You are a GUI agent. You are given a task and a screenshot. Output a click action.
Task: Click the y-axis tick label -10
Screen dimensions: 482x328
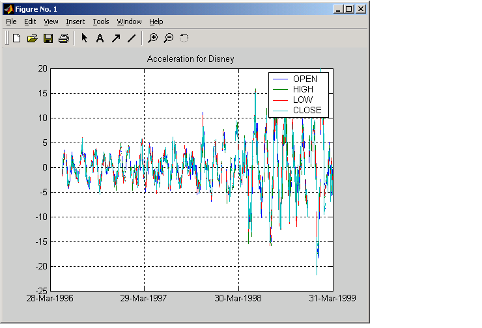point(42,217)
